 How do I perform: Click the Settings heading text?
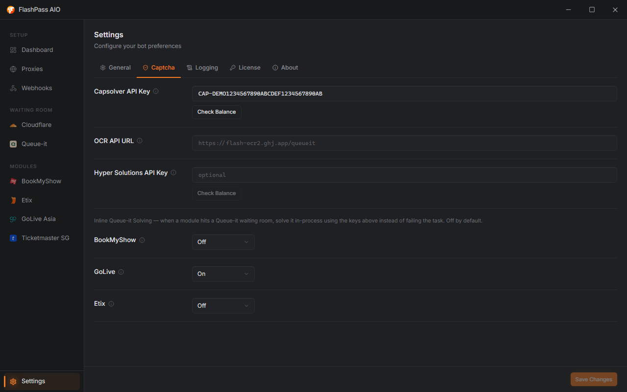pyautogui.click(x=109, y=35)
